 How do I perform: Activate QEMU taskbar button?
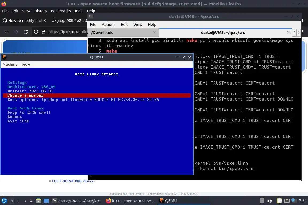click(184, 201)
